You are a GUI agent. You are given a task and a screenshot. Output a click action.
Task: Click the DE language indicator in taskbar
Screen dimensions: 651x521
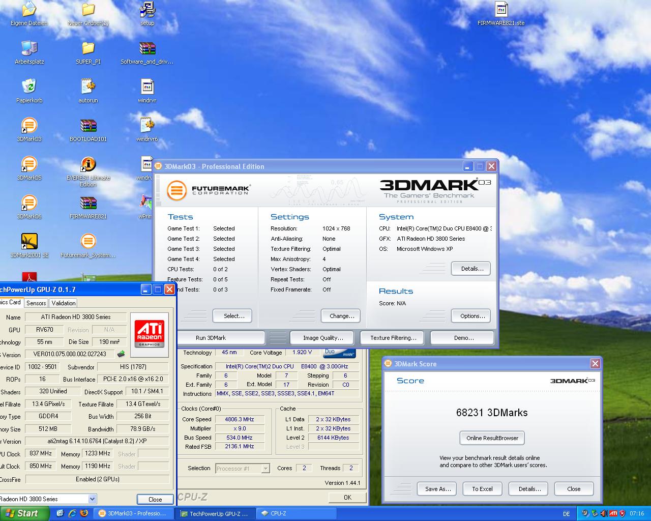[x=567, y=514]
